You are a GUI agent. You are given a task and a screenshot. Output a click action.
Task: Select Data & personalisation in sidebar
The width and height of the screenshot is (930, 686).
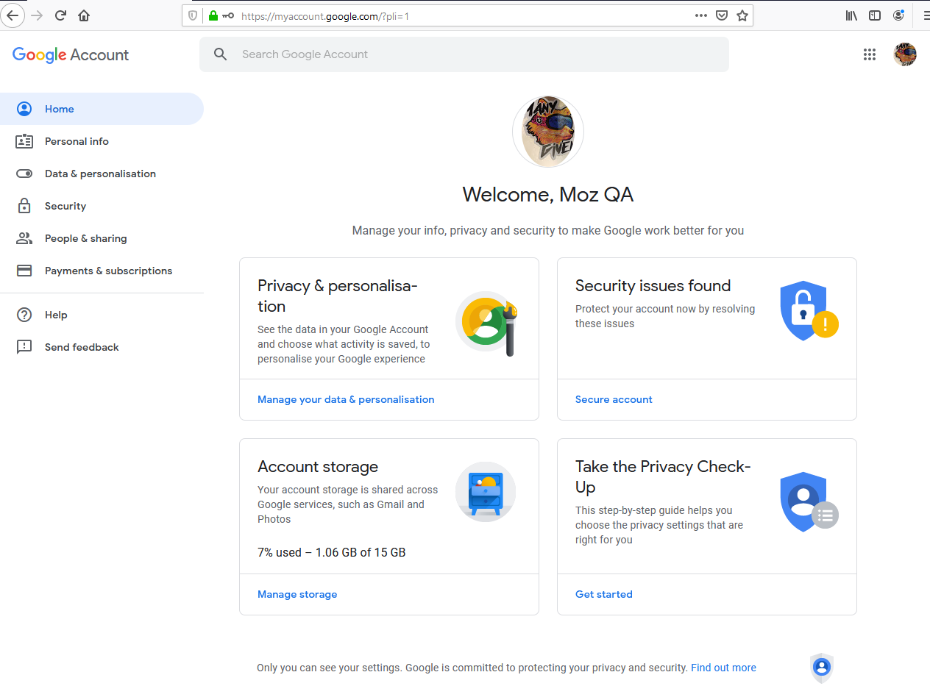(99, 174)
